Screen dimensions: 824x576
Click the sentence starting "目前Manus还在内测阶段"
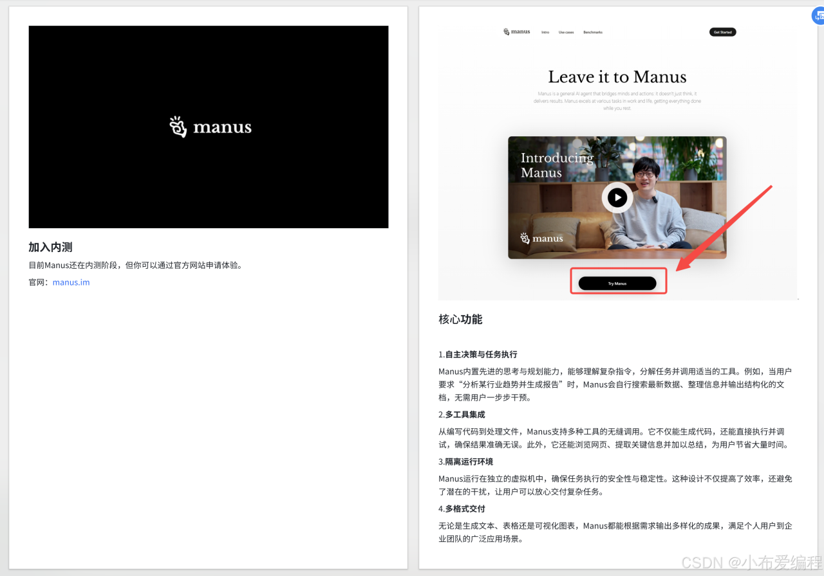[x=135, y=265]
